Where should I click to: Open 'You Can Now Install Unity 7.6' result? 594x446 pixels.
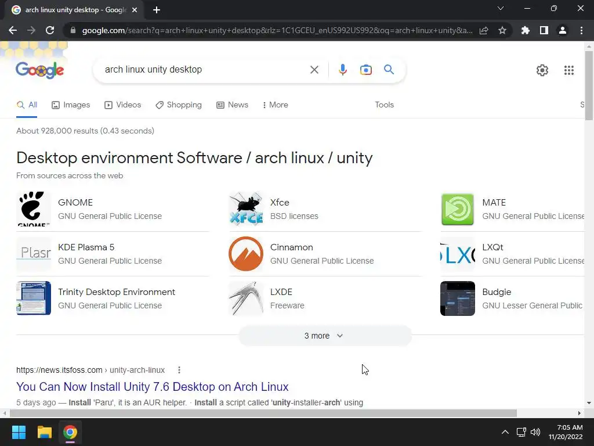pyautogui.click(x=153, y=386)
